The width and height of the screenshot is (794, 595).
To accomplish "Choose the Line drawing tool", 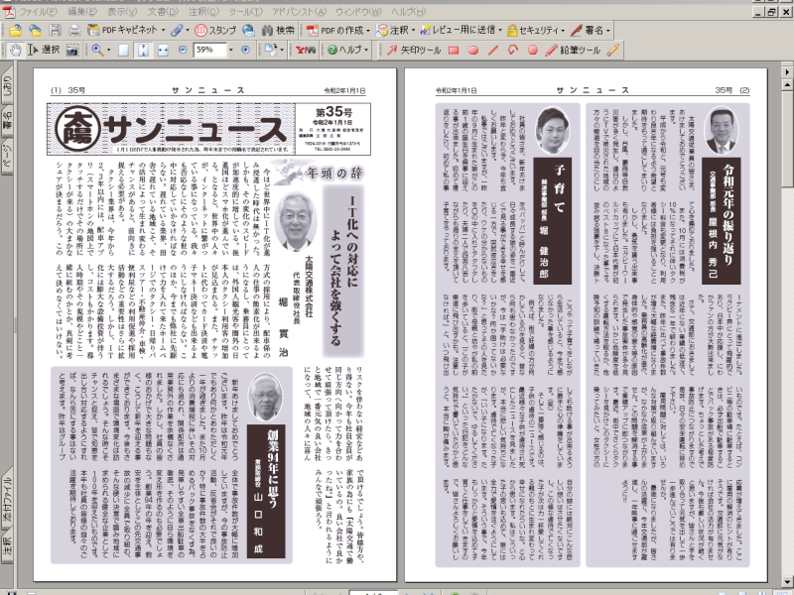I will pyautogui.click(x=492, y=50).
